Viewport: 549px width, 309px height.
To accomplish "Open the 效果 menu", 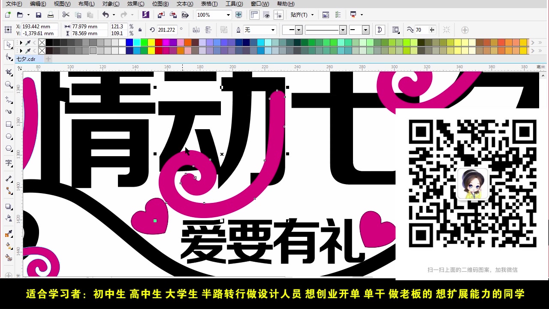I will coord(136,4).
